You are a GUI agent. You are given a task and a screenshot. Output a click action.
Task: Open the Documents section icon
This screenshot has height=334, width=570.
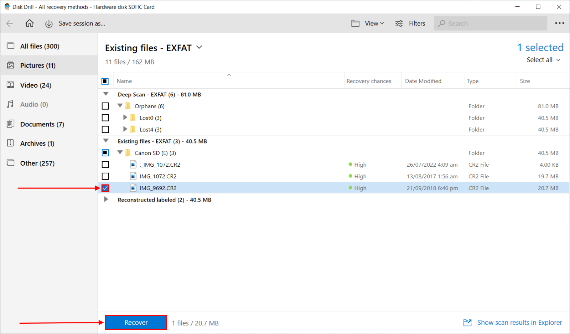click(x=11, y=124)
